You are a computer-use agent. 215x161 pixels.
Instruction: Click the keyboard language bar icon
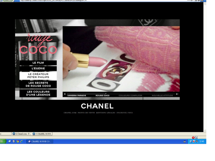point(185,142)
